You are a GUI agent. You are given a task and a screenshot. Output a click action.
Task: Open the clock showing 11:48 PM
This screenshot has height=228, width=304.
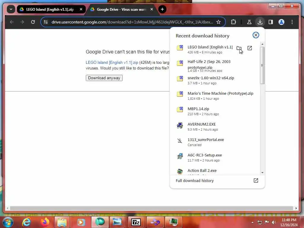[x=289, y=222]
